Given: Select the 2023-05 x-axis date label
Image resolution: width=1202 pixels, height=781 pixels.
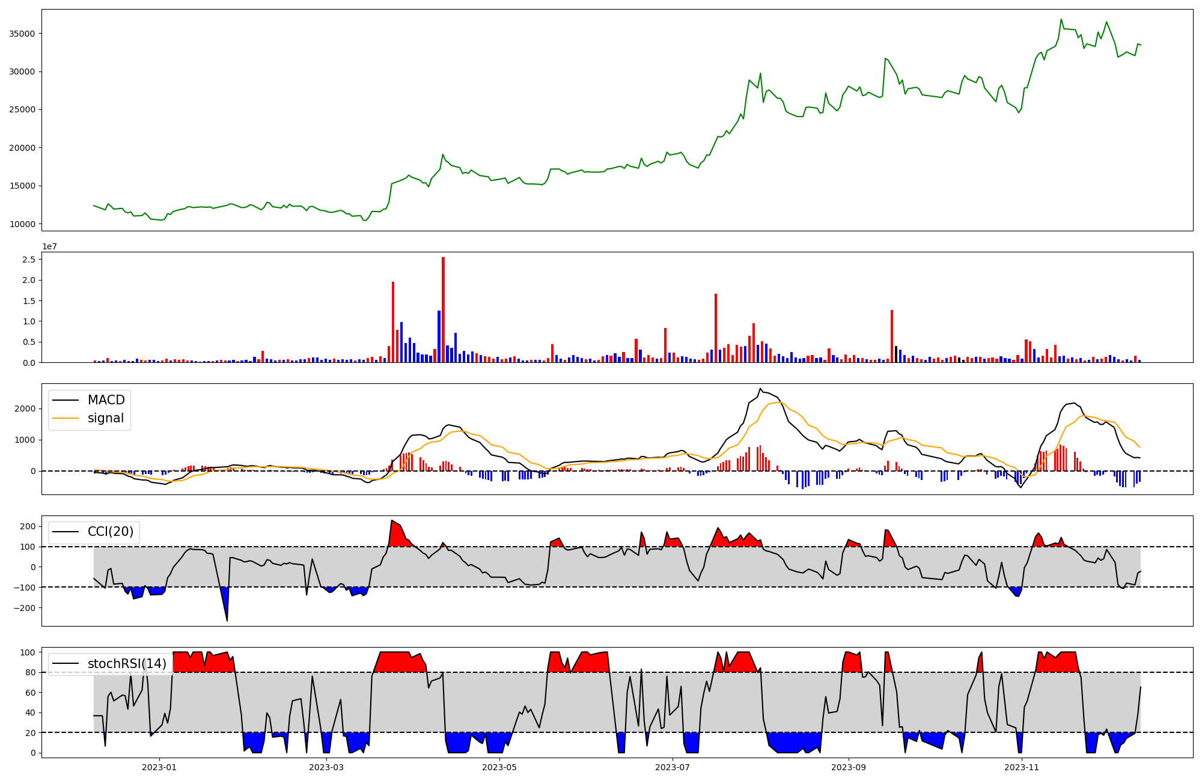Looking at the screenshot, I should click(499, 767).
